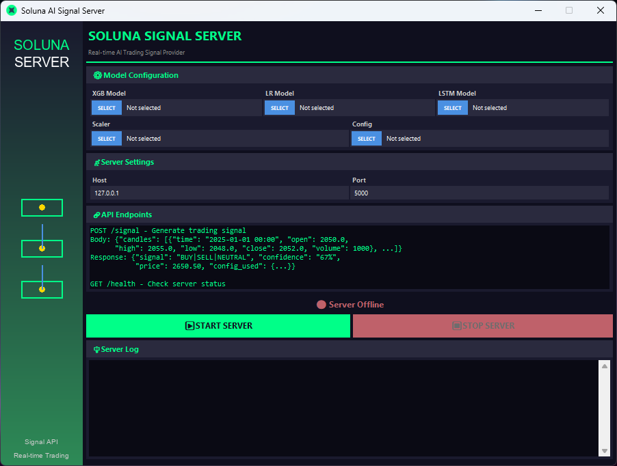Screen dimensions: 617x466
Task: Click the Soluna app icon in title bar
Action: coord(12,11)
